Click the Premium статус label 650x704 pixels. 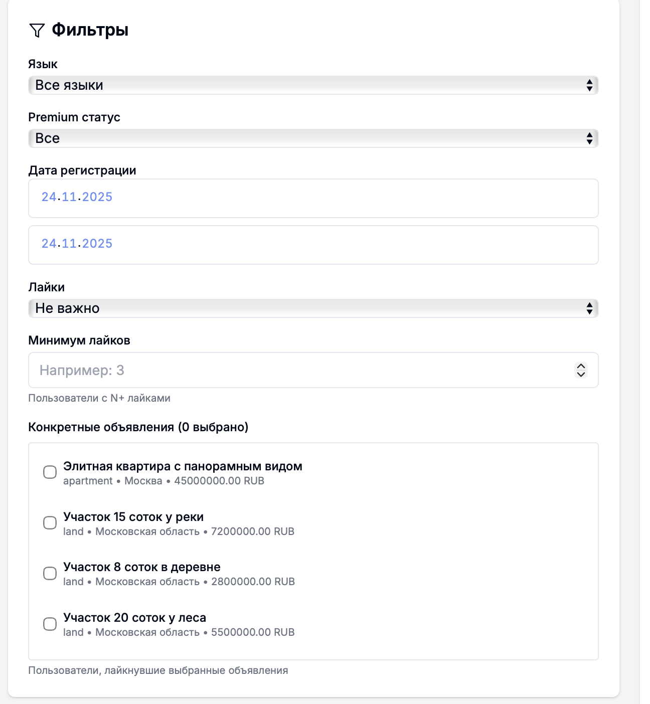point(74,117)
